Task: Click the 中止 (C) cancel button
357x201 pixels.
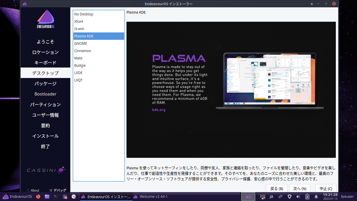Action: point(326,188)
